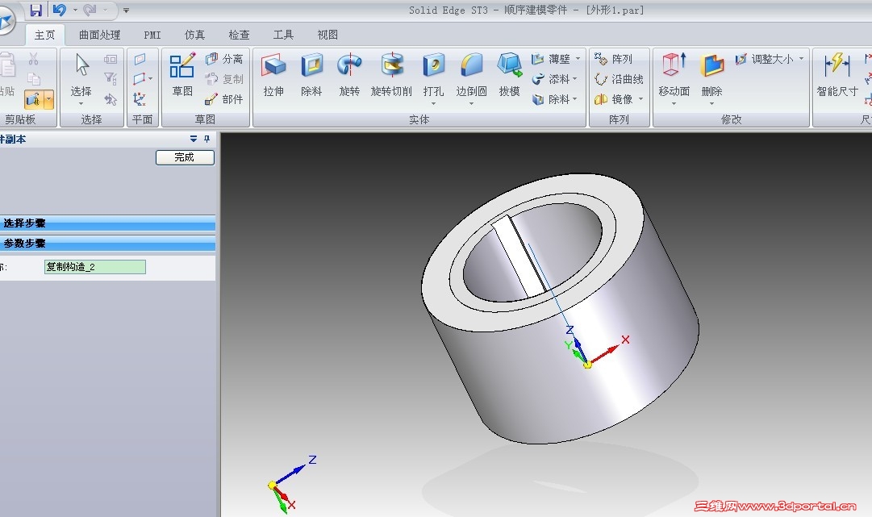872x517 pixels.
Task: Open the Undo history dropdown arrow
Action: click(x=75, y=10)
